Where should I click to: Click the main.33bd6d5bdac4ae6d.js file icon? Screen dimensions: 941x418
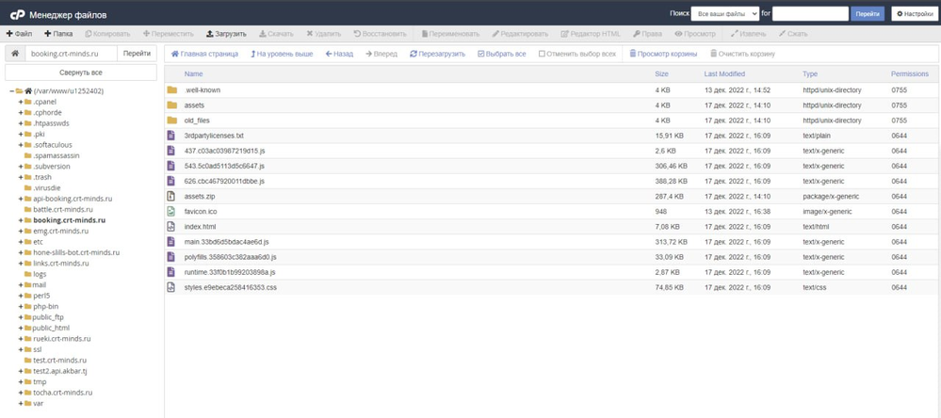(x=171, y=242)
